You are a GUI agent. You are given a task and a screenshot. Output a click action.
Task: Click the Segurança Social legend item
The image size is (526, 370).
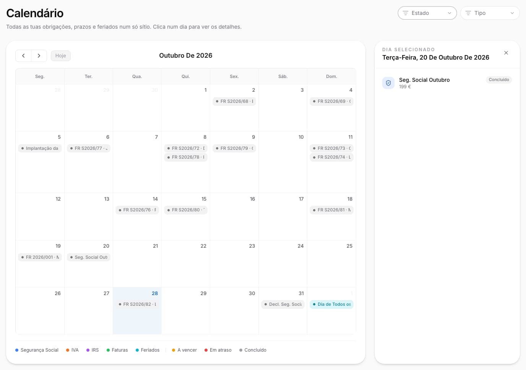(x=37, y=350)
